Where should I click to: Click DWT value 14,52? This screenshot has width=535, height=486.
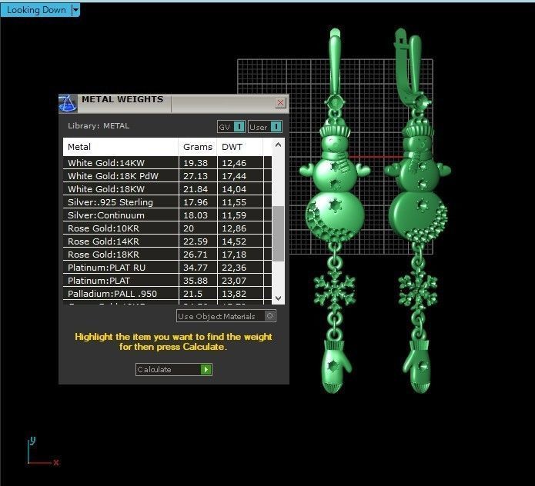click(234, 241)
